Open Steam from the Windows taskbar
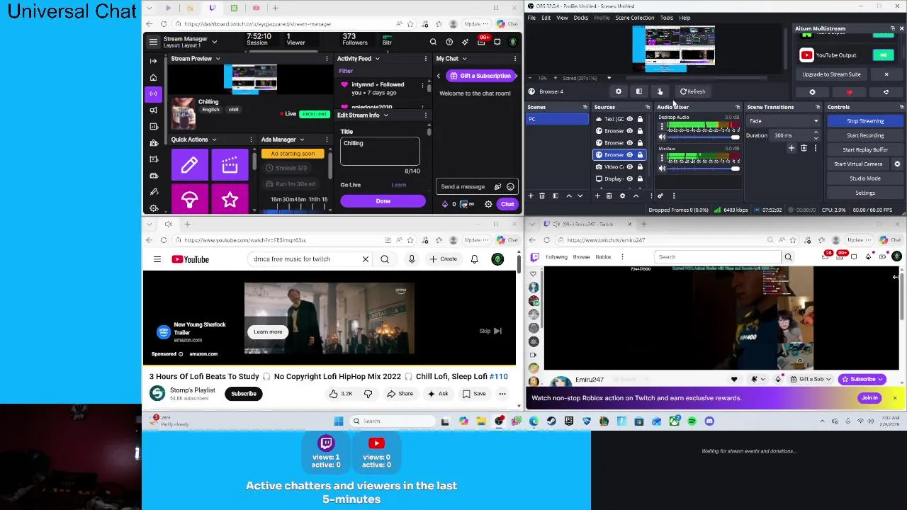 tap(551, 421)
